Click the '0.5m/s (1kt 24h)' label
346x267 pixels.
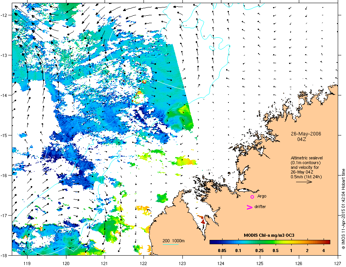click(306, 177)
